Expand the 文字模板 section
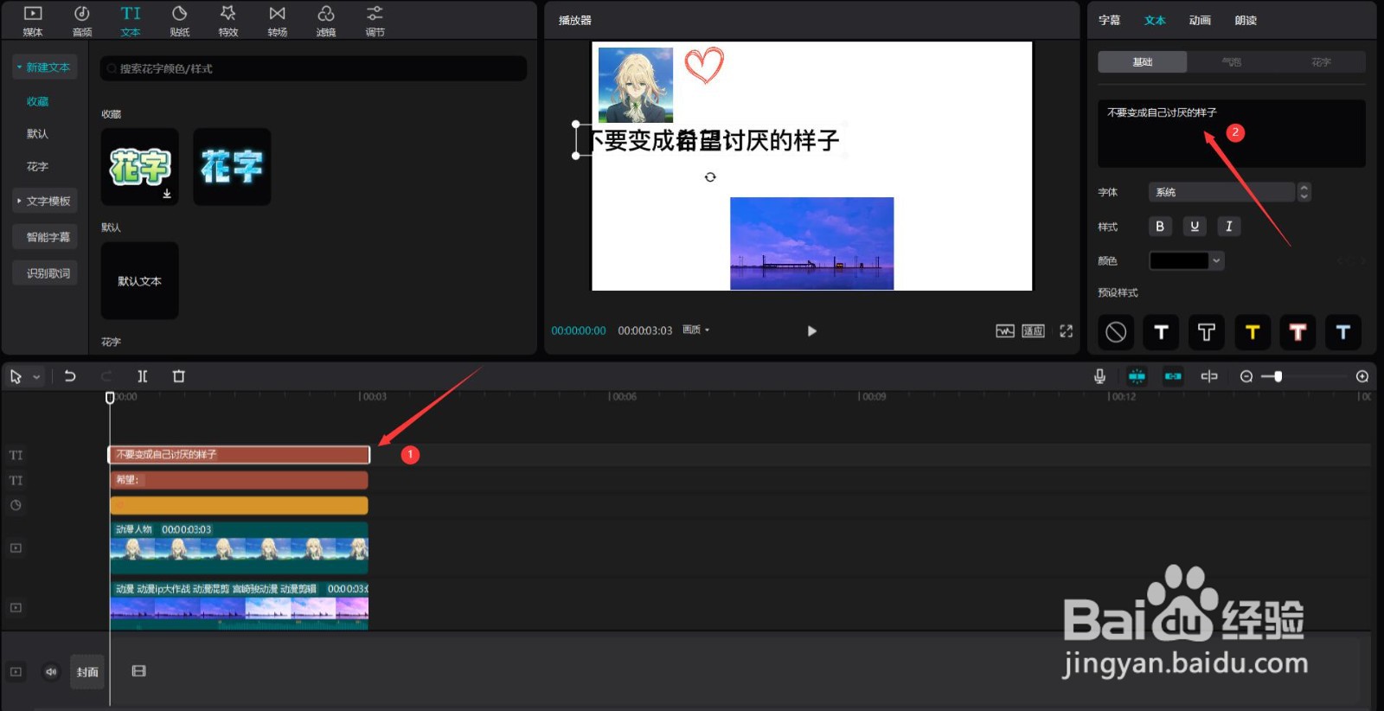This screenshot has width=1384, height=711. (x=44, y=201)
